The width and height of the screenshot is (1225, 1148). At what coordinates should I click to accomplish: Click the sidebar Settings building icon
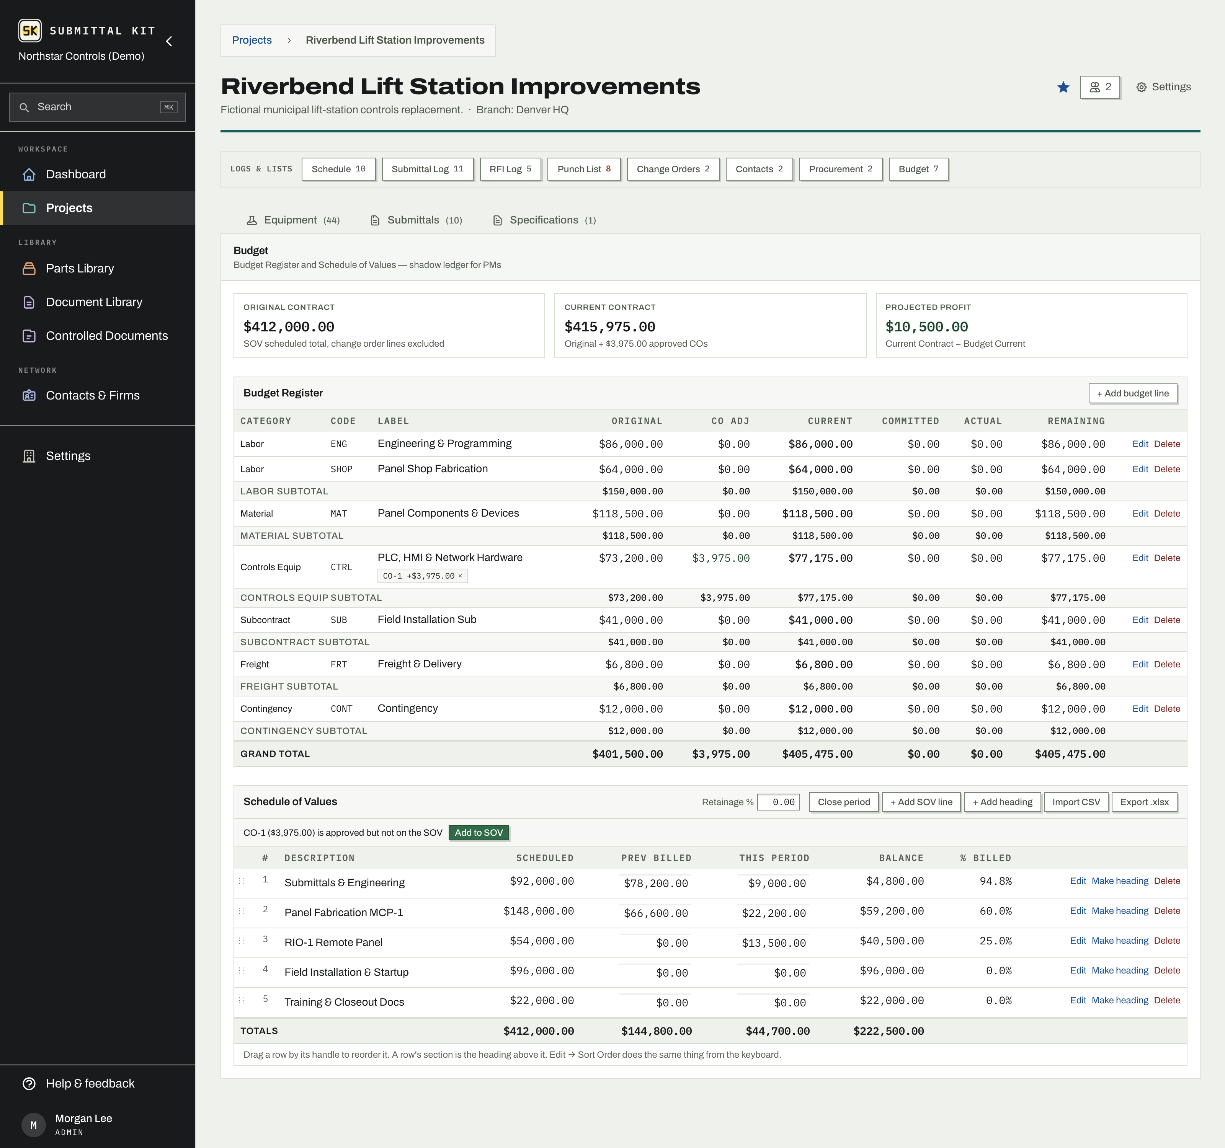pyautogui.click(x=29, y=456)
